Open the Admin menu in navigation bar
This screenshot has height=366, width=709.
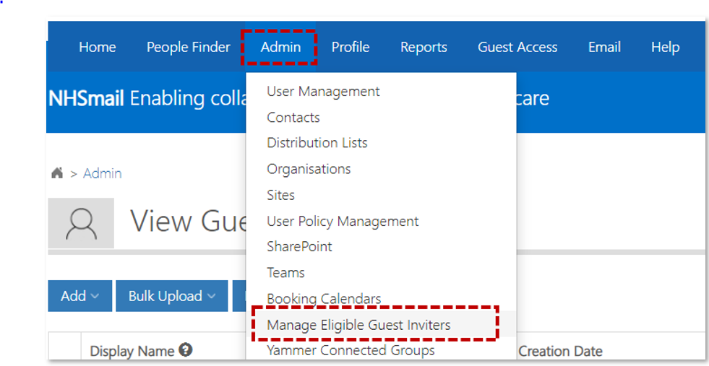coord(280,47)
